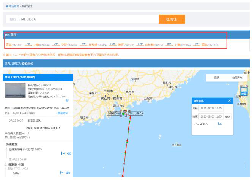Click chart icon beside ITAL LIRICA in track panel
The height and width of the screenshot is (180, 252).
click(x=220, y=124)
